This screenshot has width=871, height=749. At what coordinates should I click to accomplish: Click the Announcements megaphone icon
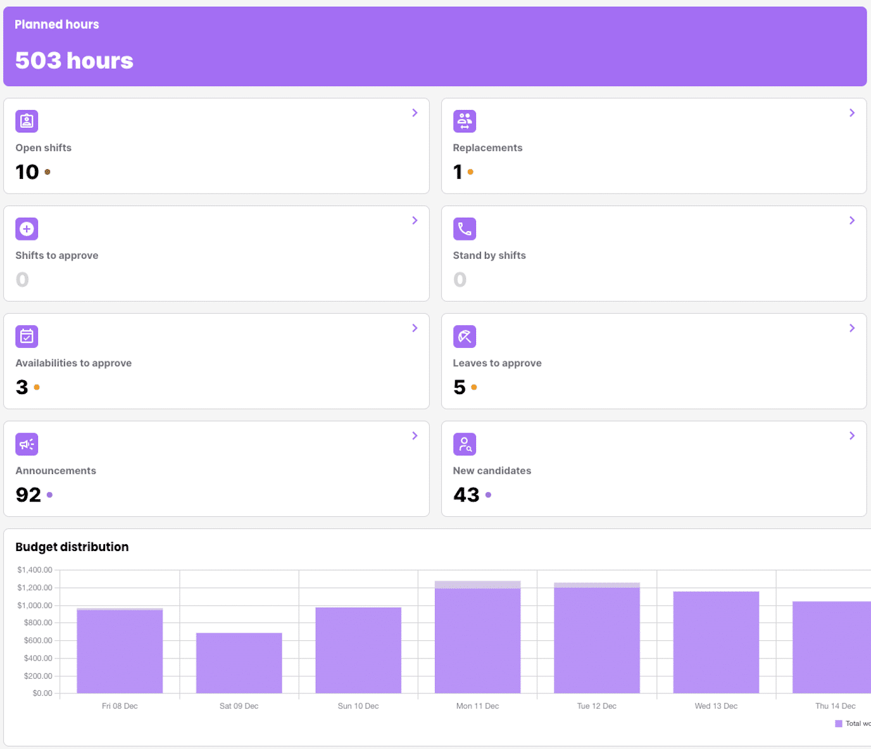point(27,444)
